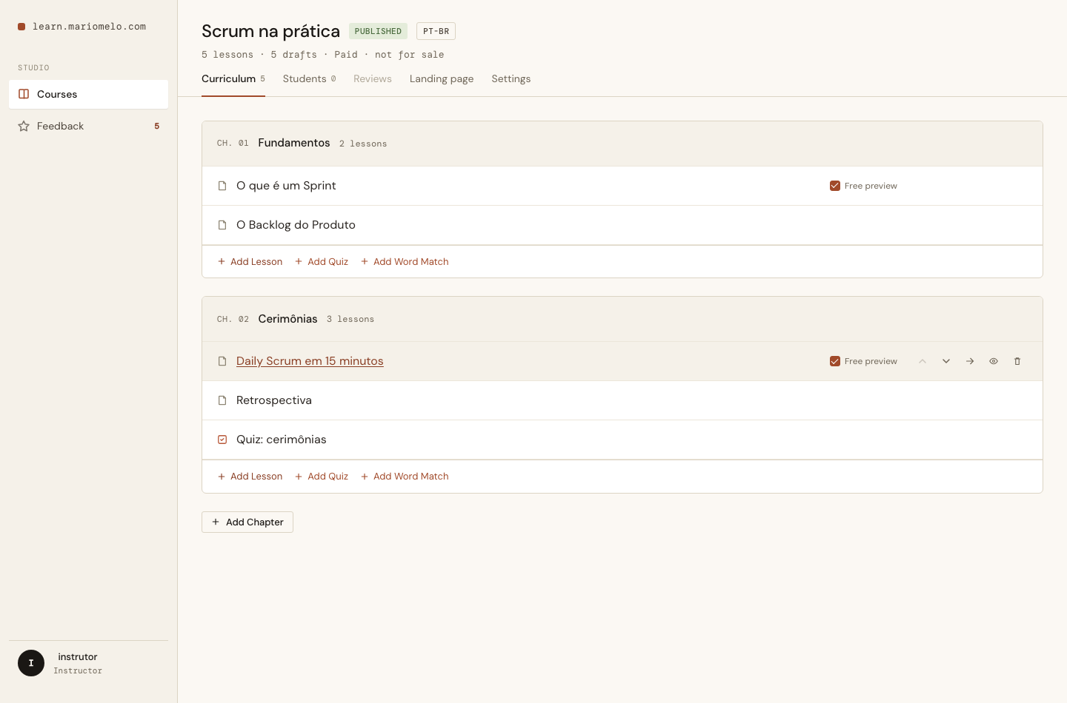This screenshot has width=1067, height=703.
Task: Open the Courses sidebar item
Action: pos(88,94)
